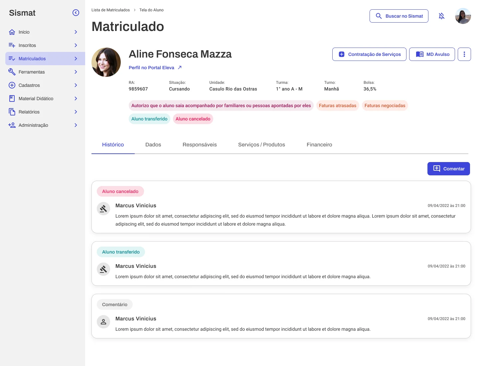Click the Faturas atrasadas tag
Screen dimensions: 479x366
click(x=338, y=105)
